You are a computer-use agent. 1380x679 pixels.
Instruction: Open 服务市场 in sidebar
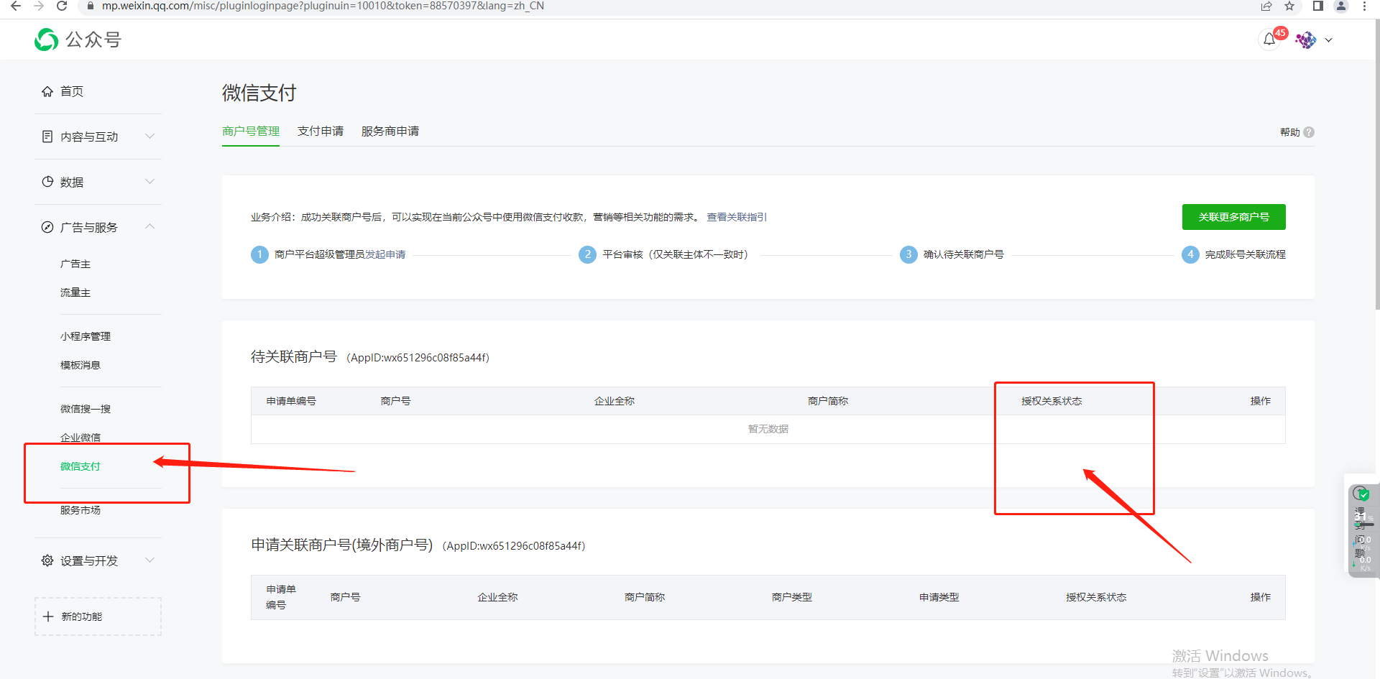point(80,510)
